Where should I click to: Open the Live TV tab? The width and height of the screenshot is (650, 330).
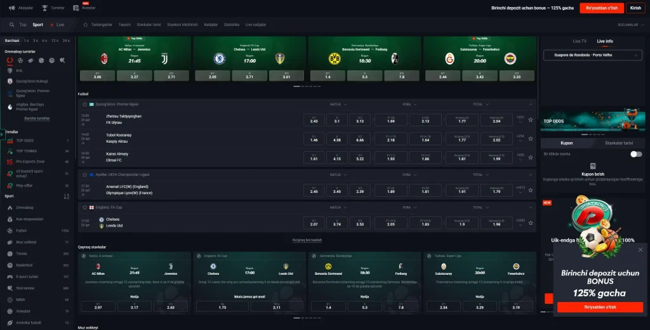(580, 41)
